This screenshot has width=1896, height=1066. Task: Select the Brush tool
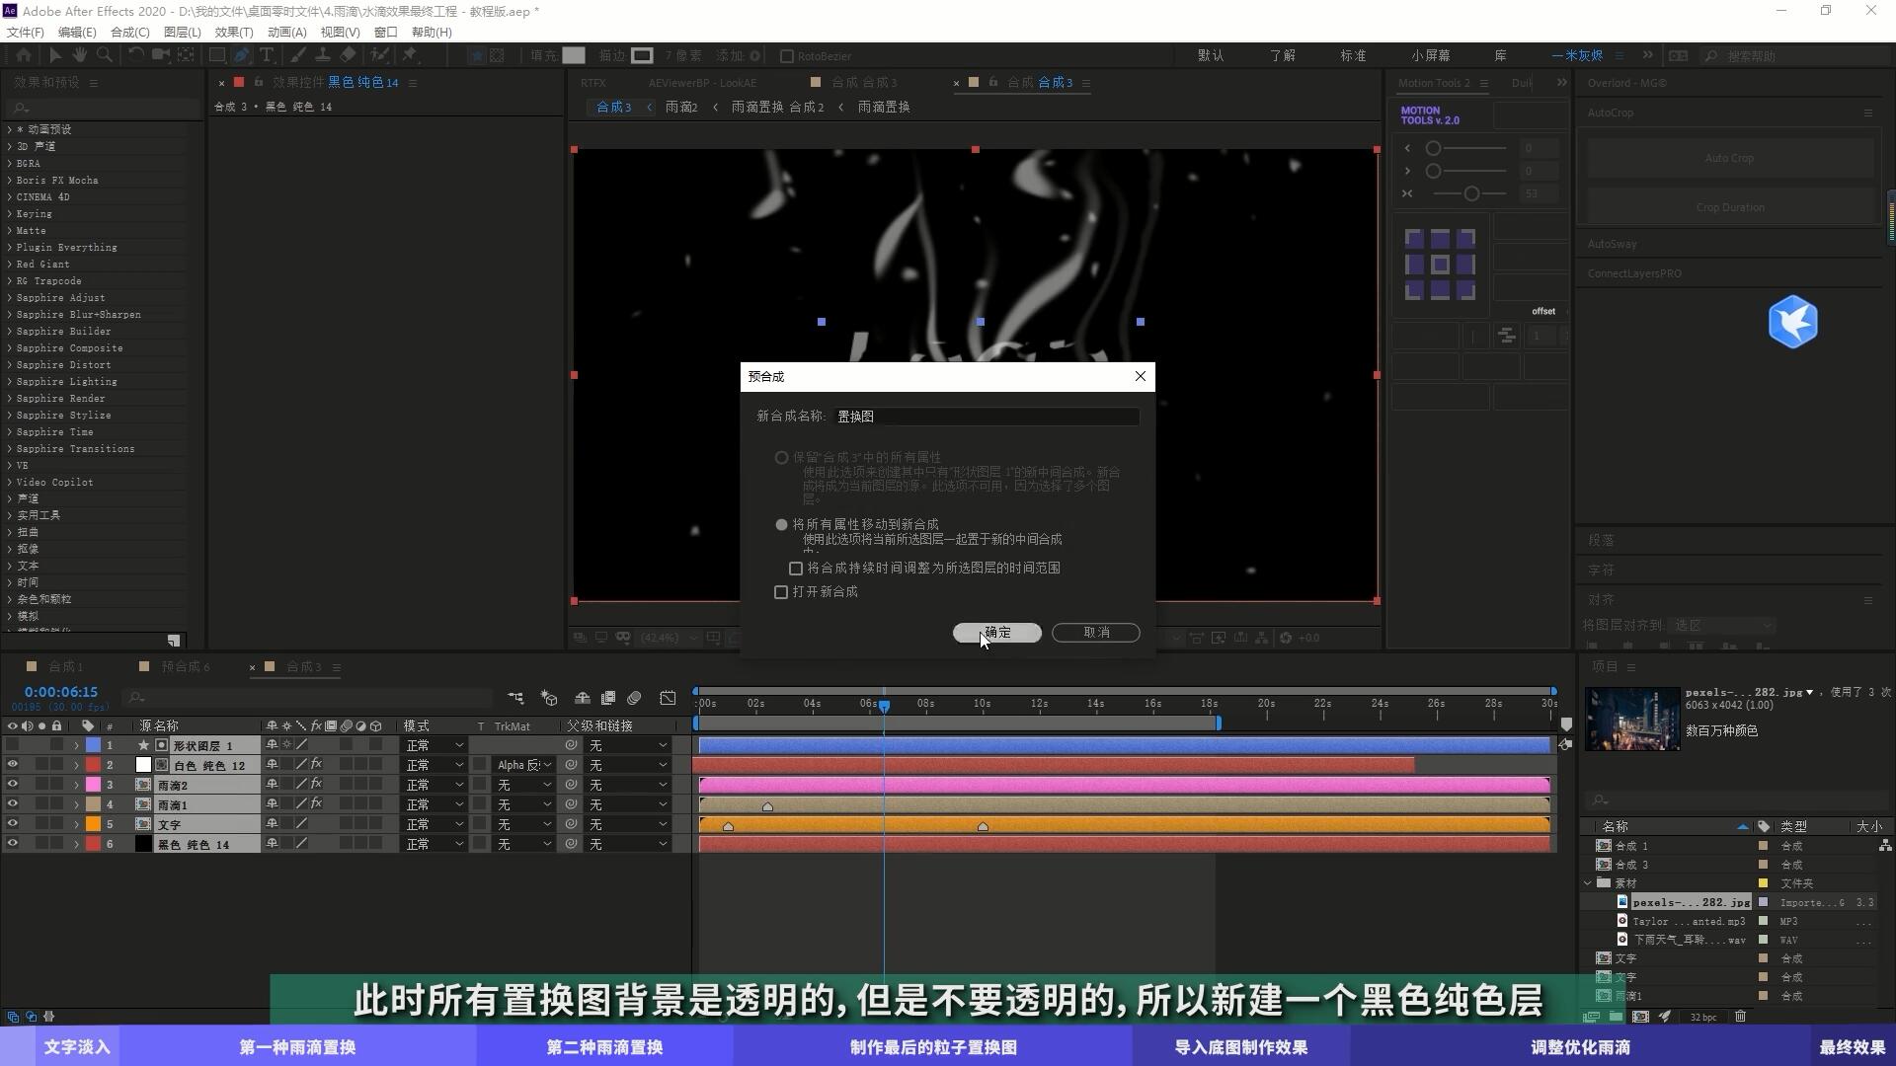coord(298,55)
